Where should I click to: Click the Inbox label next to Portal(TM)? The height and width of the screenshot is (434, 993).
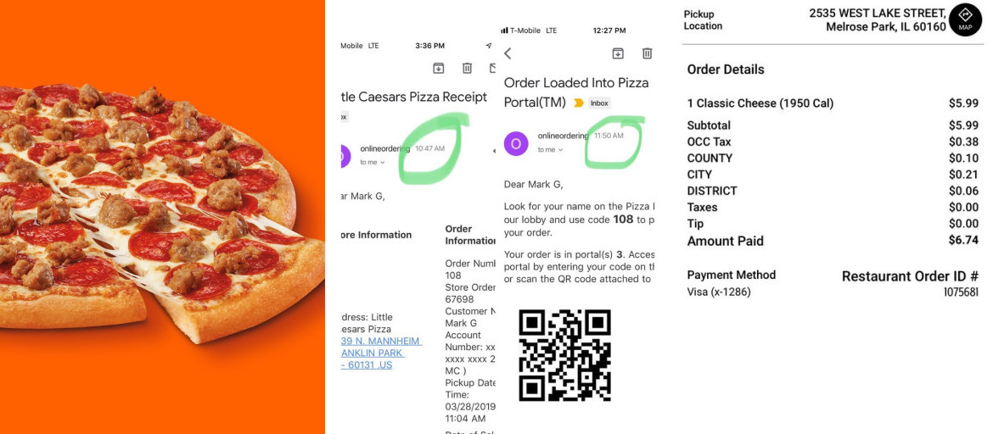pos(599,103)
